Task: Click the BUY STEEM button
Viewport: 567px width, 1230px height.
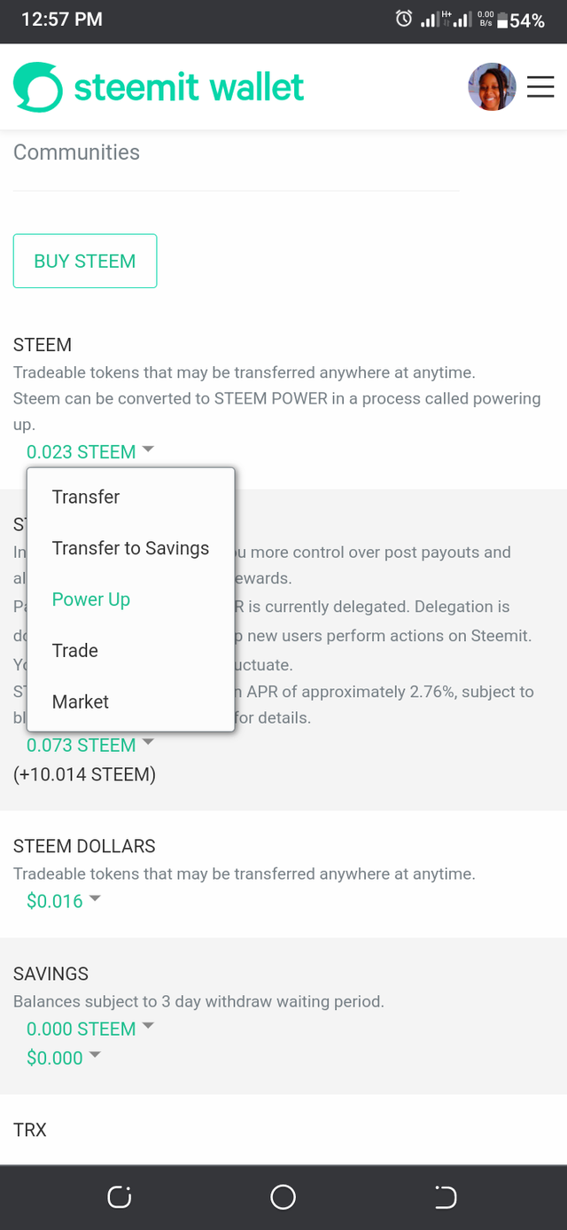Action: point(85,261)
